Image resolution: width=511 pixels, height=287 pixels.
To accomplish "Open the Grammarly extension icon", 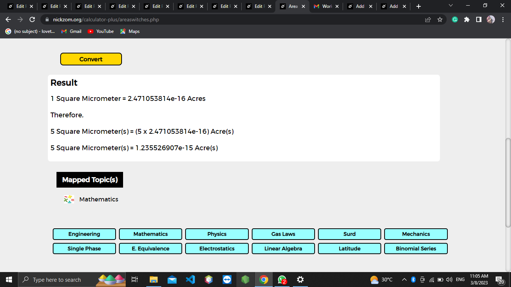I will tap(455, 19).
